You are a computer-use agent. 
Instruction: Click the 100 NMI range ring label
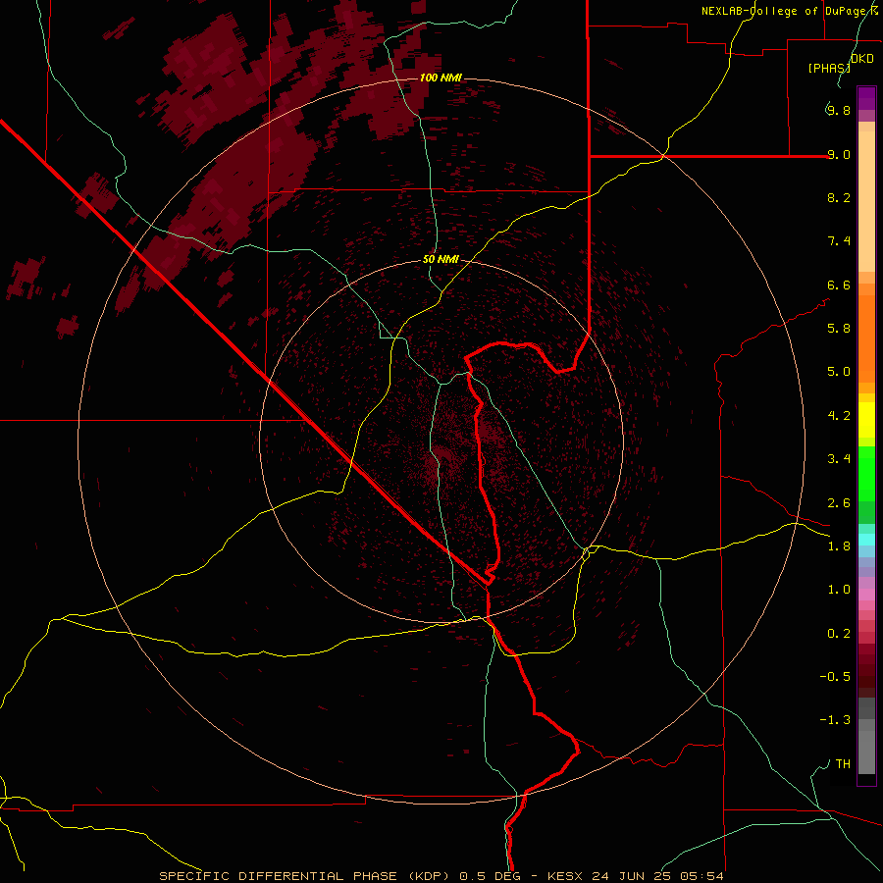click(x=441, y=78)
